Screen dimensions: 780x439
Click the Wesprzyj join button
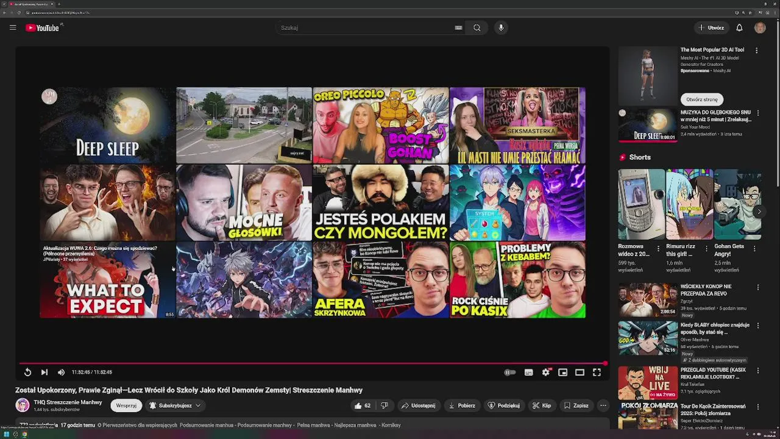pyautogui.click(x=126, y=405)
